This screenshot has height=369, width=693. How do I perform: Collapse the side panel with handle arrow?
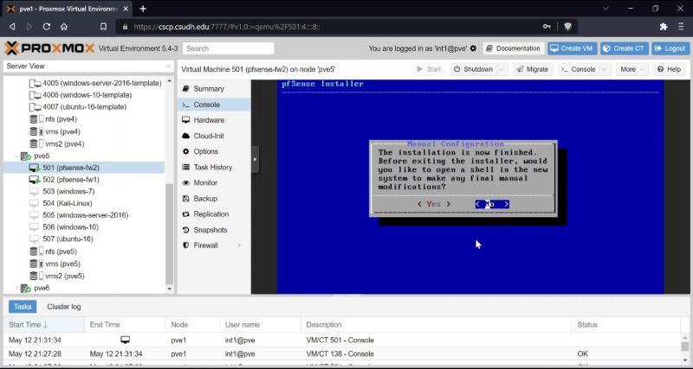point(255,159)
